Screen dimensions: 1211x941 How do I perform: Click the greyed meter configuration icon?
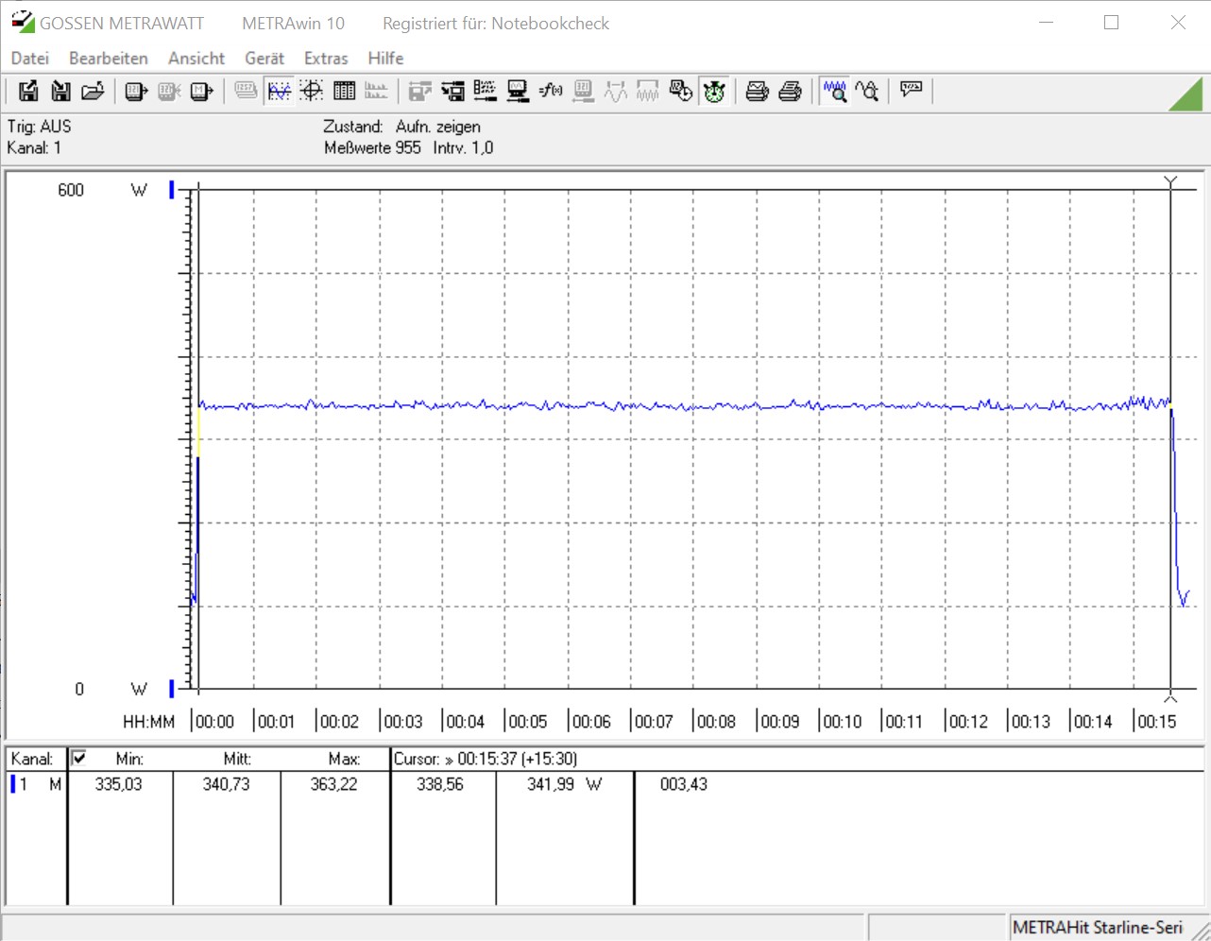tap(584, 91)
